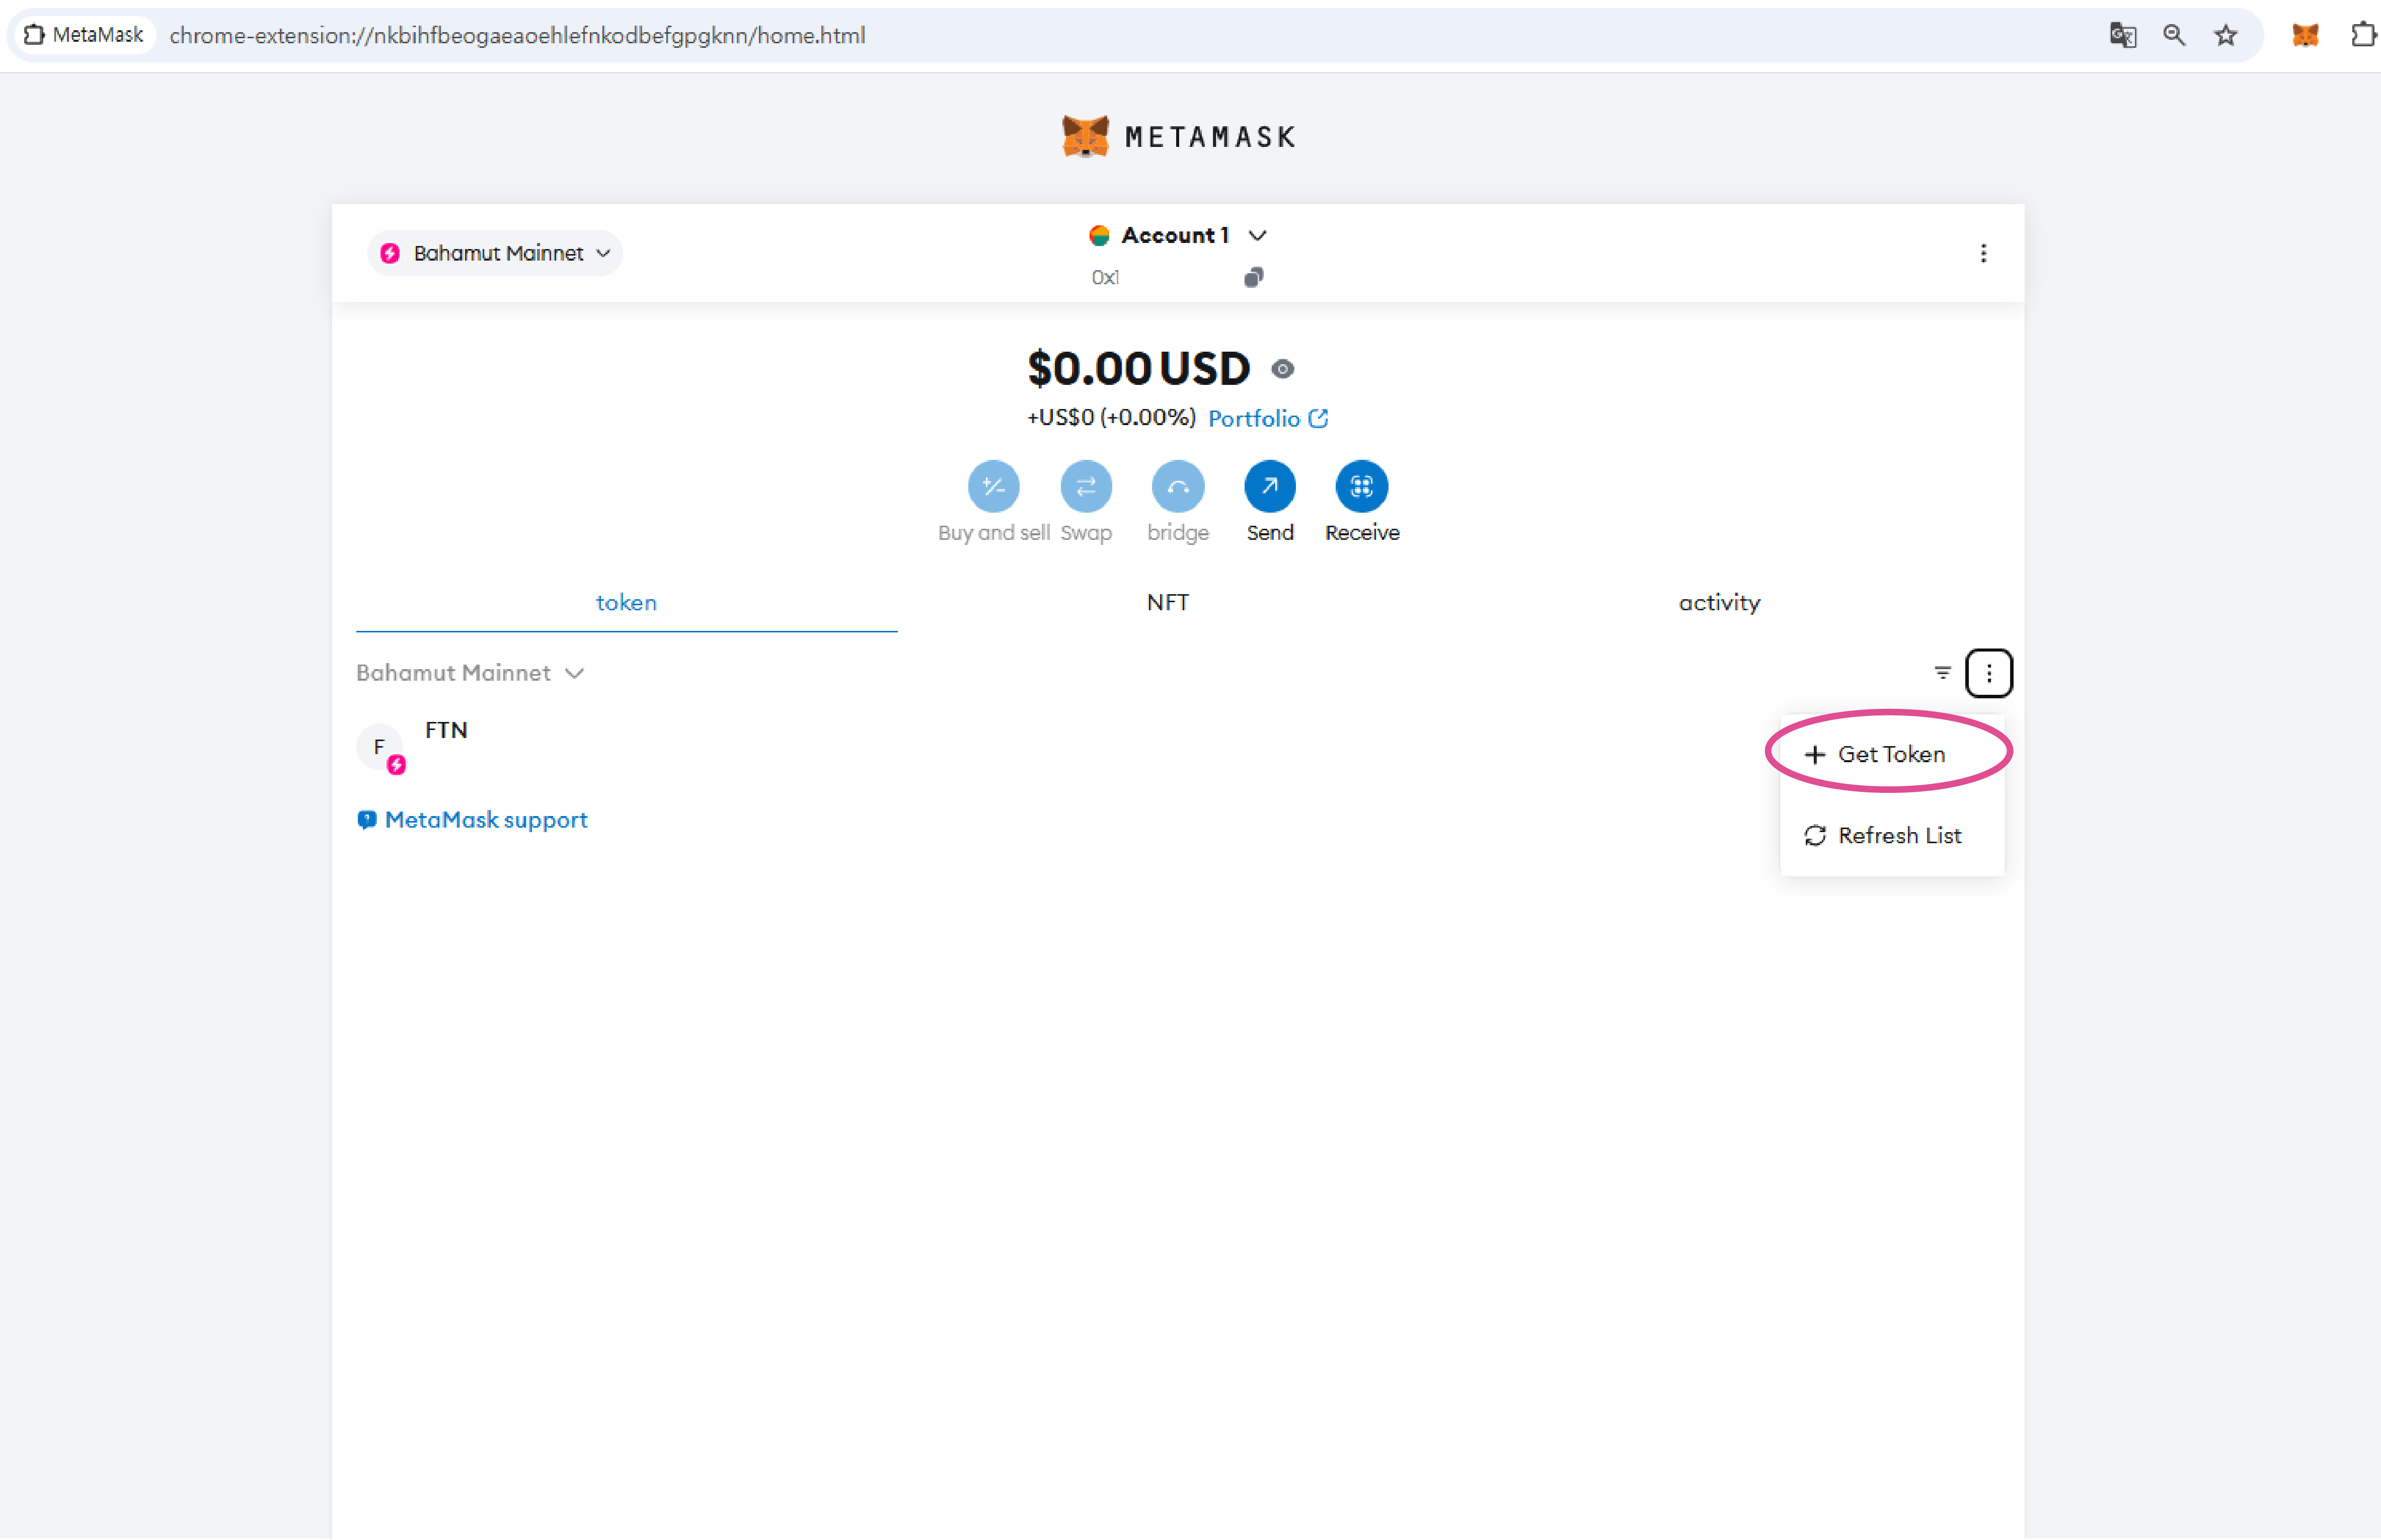This screenshot has width=2381, height=1540.
Task: Open browser extensions puzzle icon
Action: click(2363, 35)
